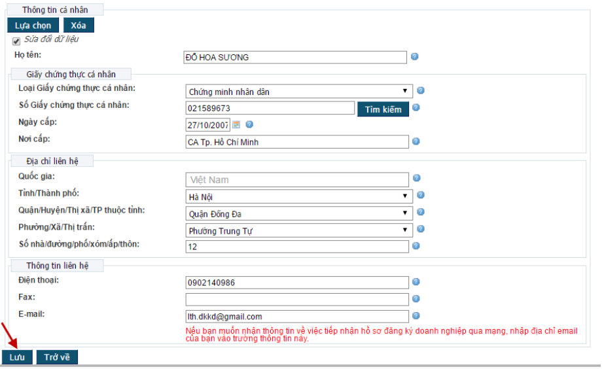Expand Phường/Xã/Thị trấn dropdown
Viewport: 604px width, 369px height.
tap(299, 230)
